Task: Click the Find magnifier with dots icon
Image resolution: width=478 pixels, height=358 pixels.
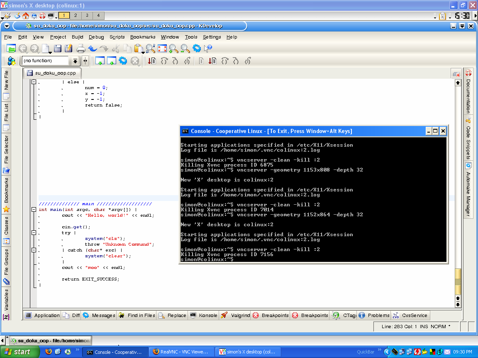Action: click(x=150, y=48)
